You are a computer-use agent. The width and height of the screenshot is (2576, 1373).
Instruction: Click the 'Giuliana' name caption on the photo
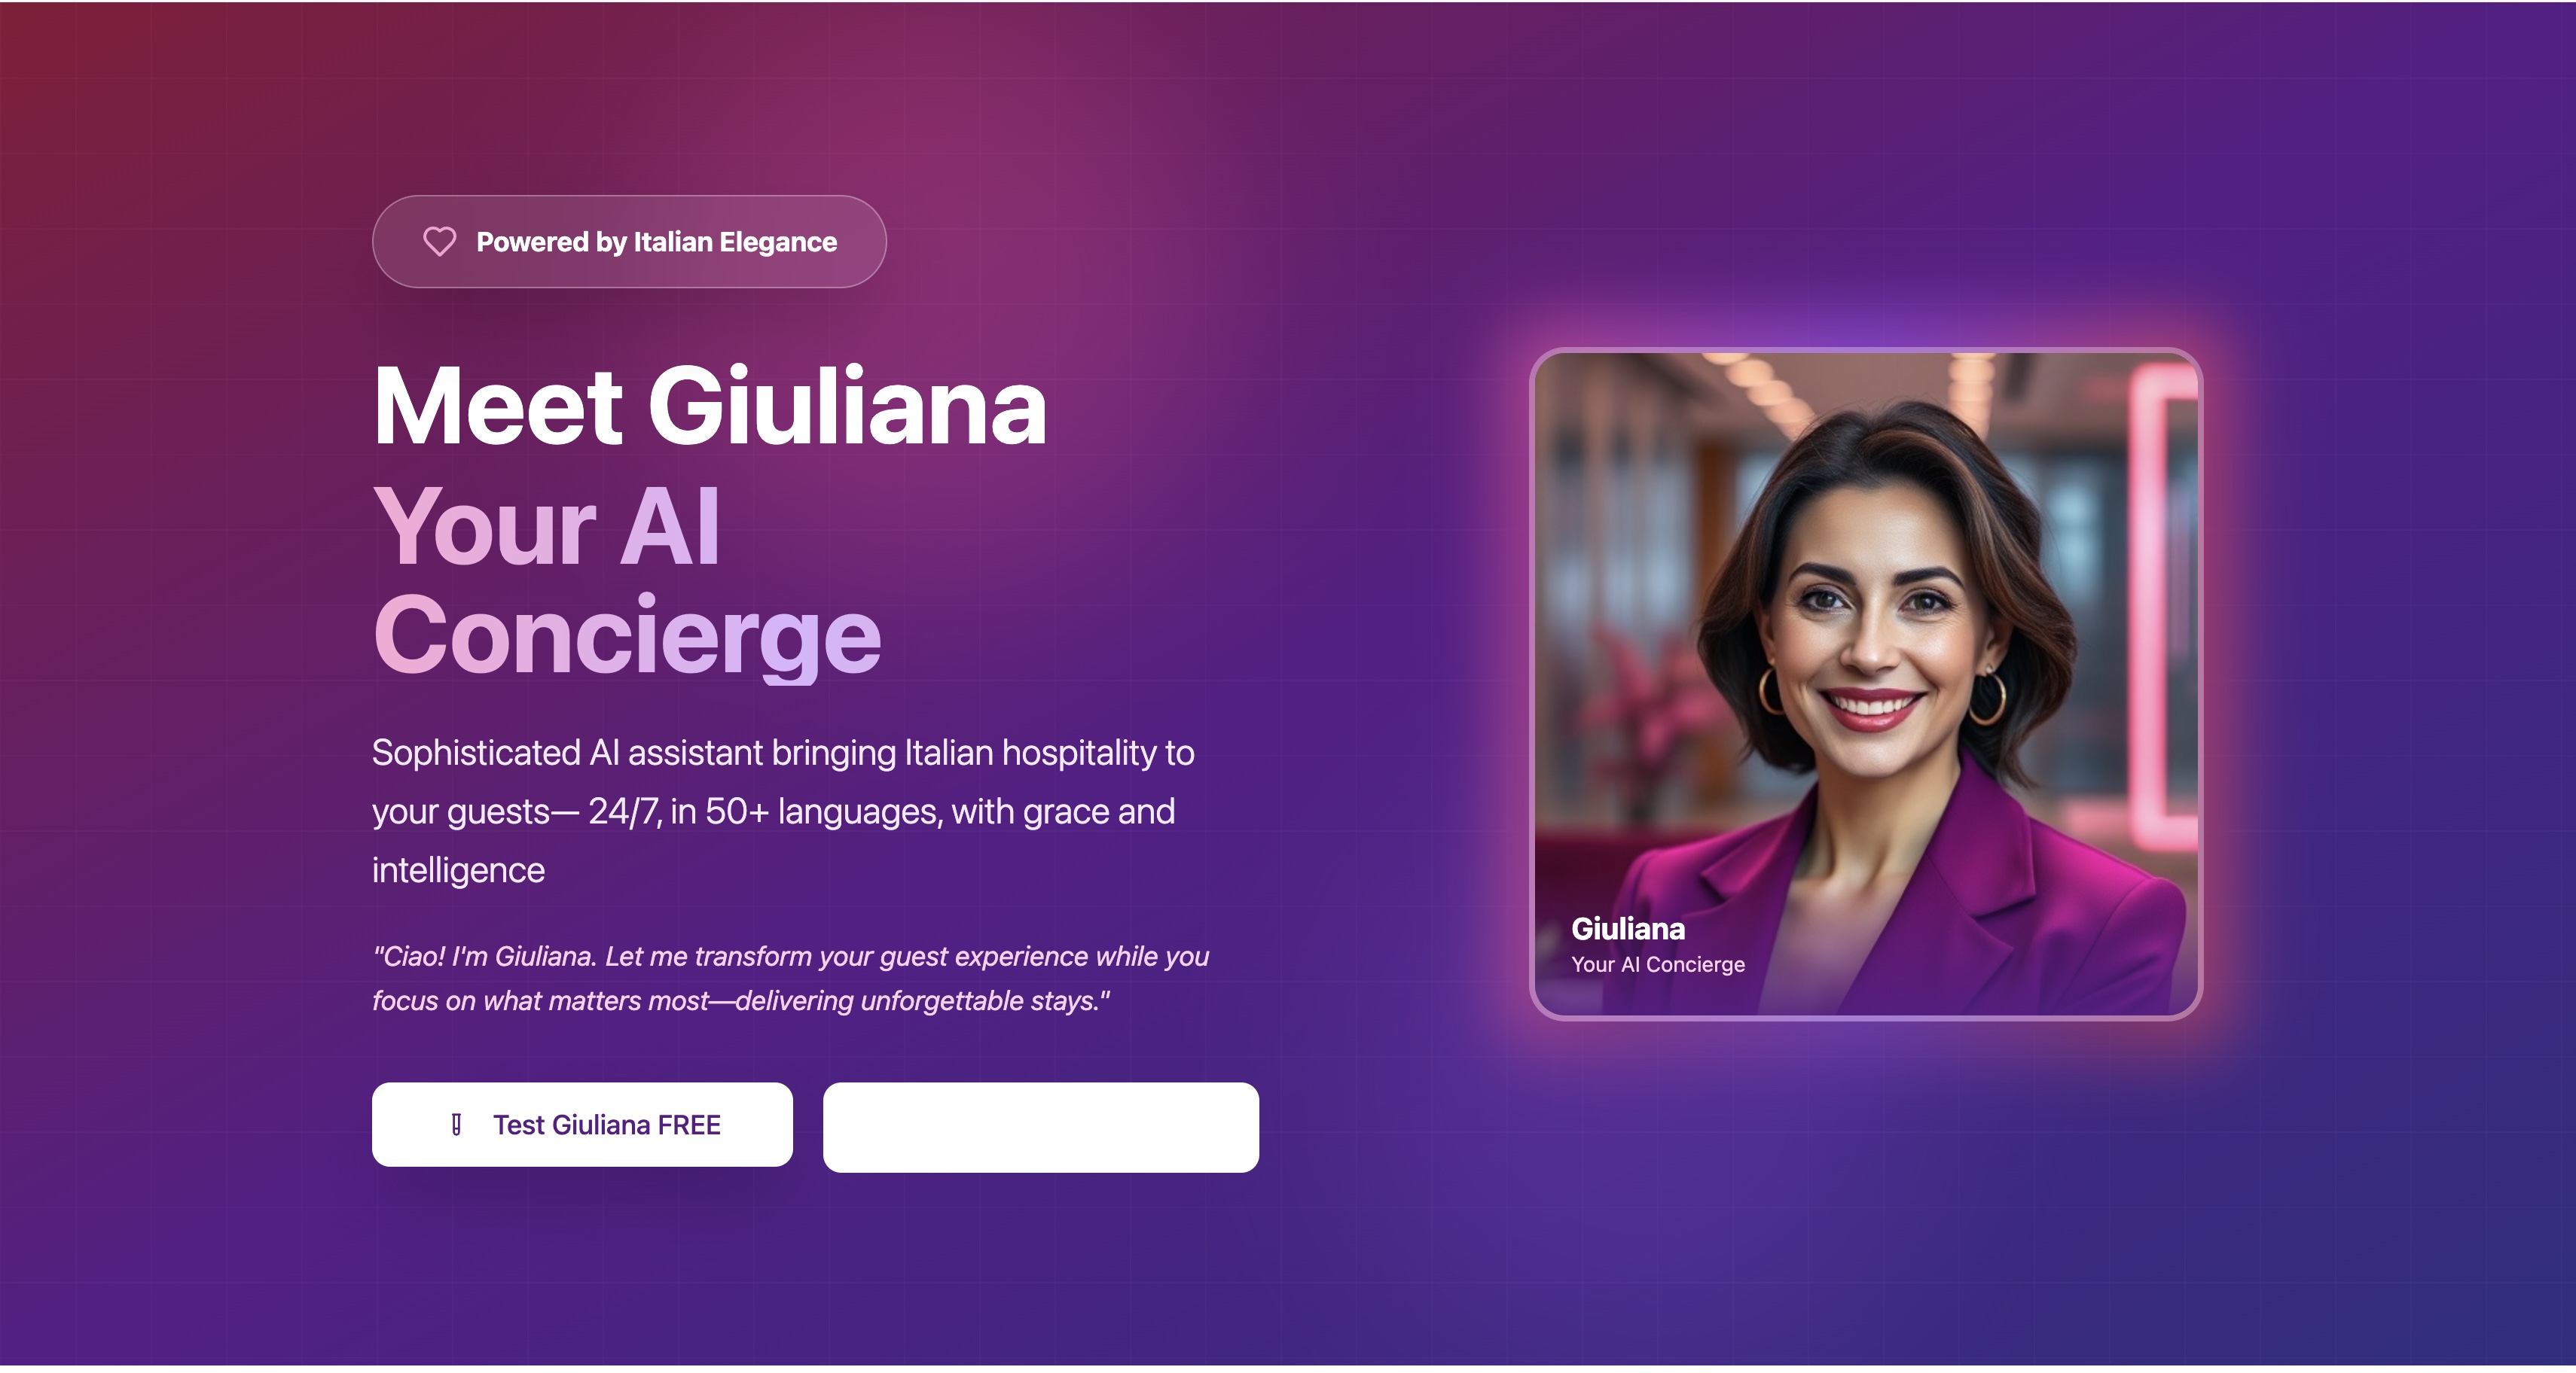(x=1628, y=928)
